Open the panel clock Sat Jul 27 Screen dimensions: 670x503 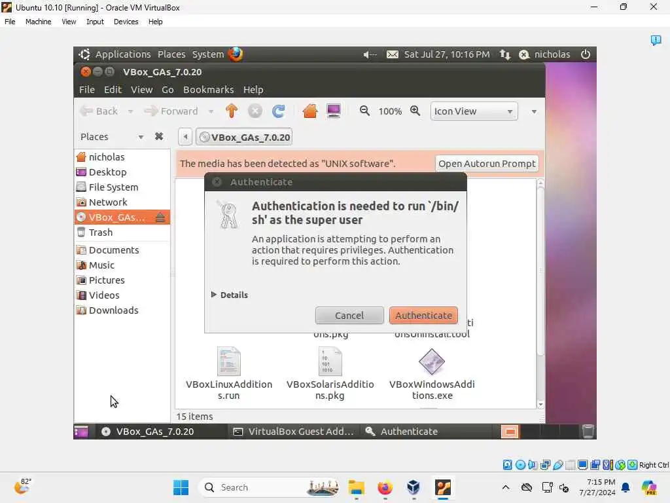[446, 54]
